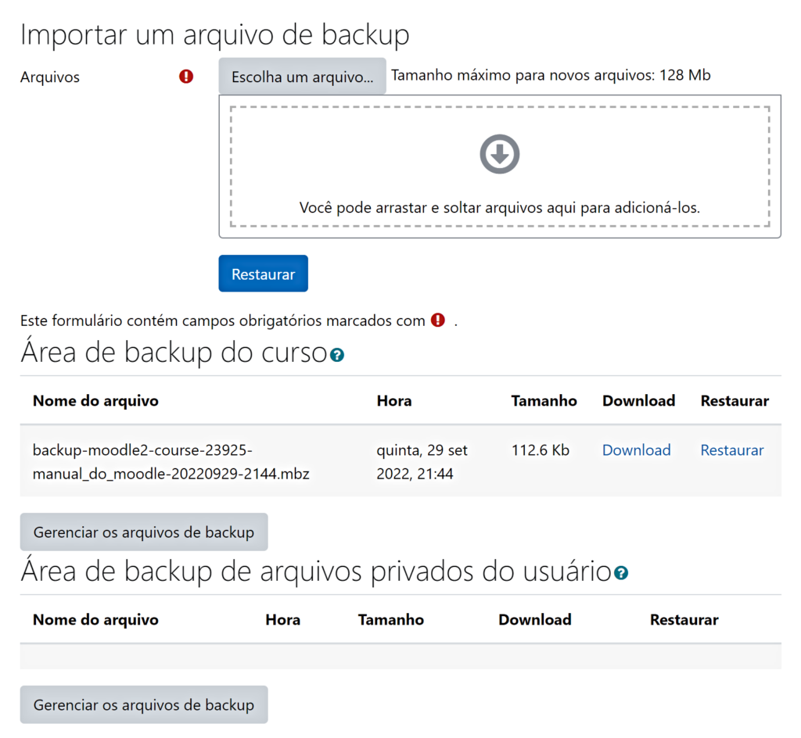Click the Download header in course backup table

[x=638, y=400]
